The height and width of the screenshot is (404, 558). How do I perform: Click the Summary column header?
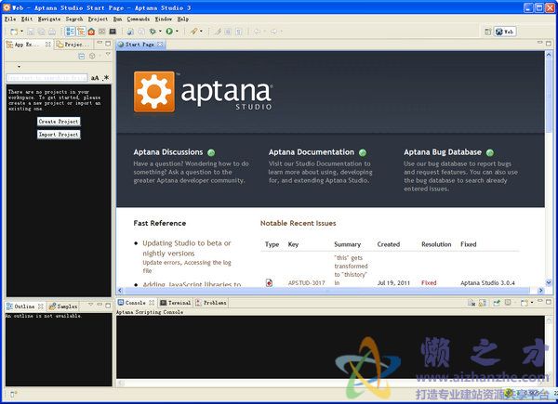pyautogui.click(x=347, y=244)
